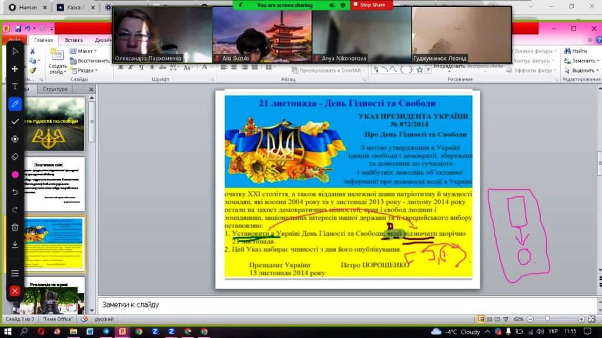
Task: Switch to the Структура pane tab
Action: pos(55,89)
